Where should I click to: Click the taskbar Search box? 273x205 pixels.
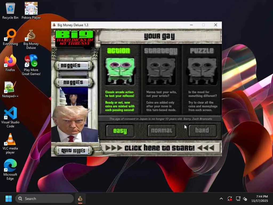[45, 199]
